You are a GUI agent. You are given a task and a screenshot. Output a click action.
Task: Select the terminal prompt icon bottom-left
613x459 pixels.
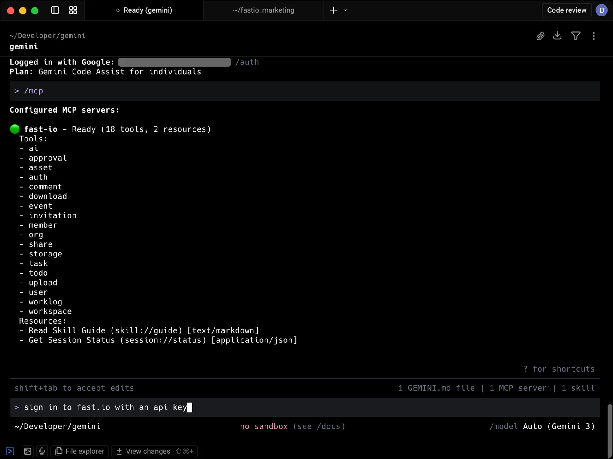[10, 451]
